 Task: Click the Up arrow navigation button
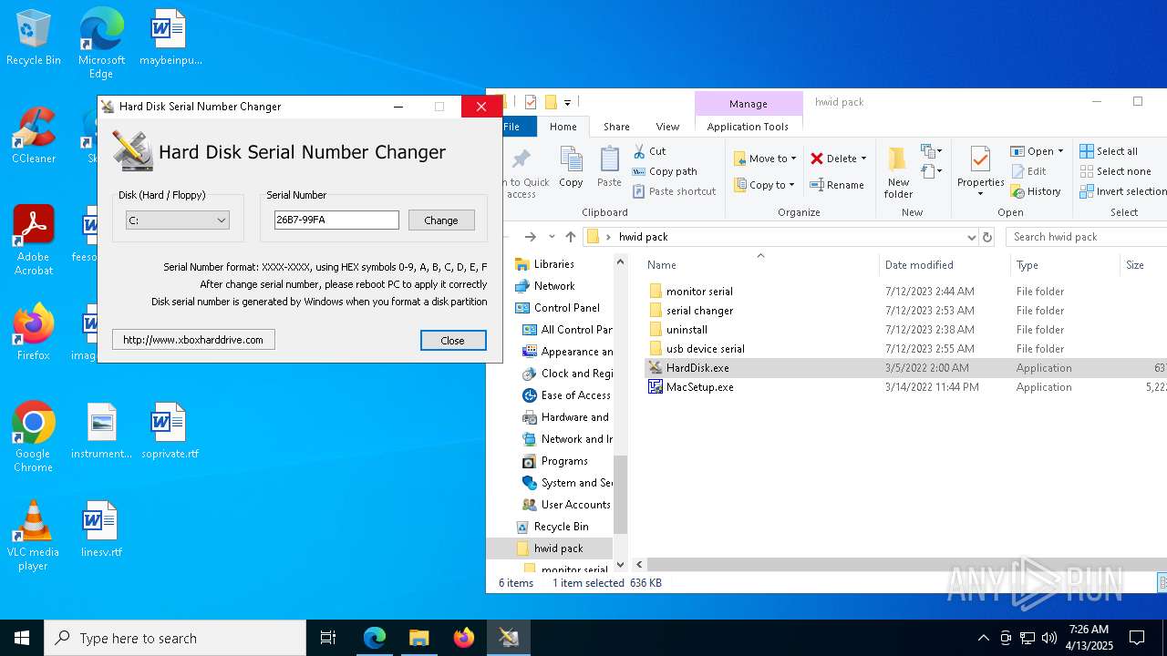coord(571,237)
